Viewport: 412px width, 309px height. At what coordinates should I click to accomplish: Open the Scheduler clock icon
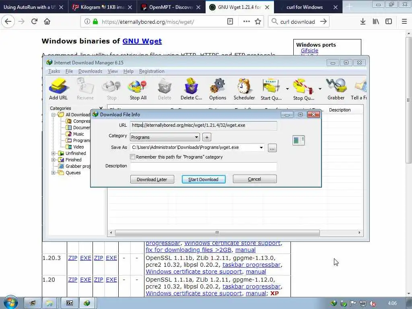(244, 89)
